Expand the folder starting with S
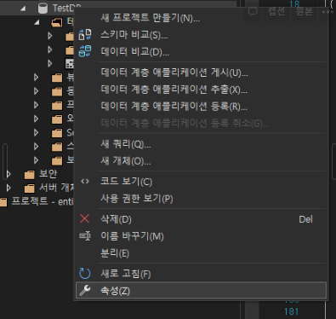Image resolution: width=336 pixels, height=319 pixels. (x=37, y=132)
